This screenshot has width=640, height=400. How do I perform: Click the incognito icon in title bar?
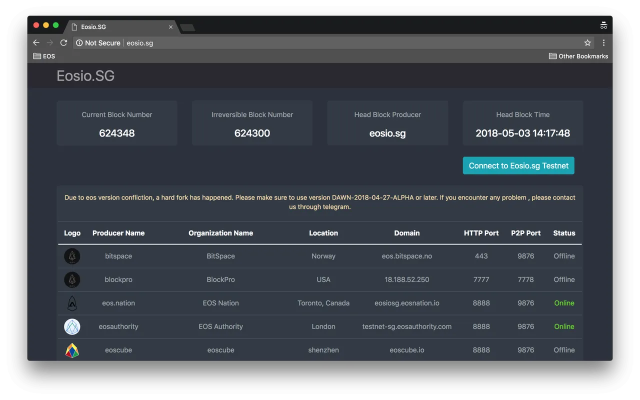[603, 25]
